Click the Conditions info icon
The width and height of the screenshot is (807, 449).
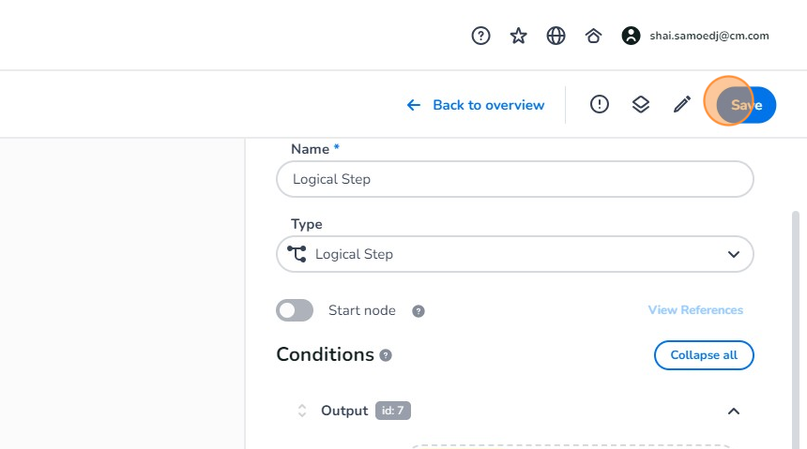[386, 355]
